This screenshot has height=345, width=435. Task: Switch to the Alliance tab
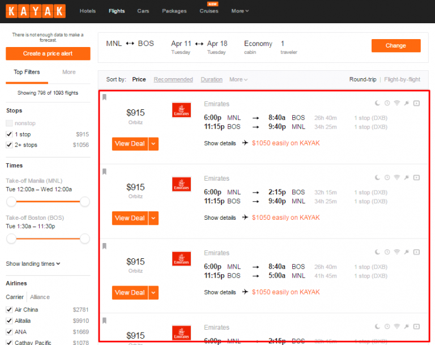tap(40, 297)
